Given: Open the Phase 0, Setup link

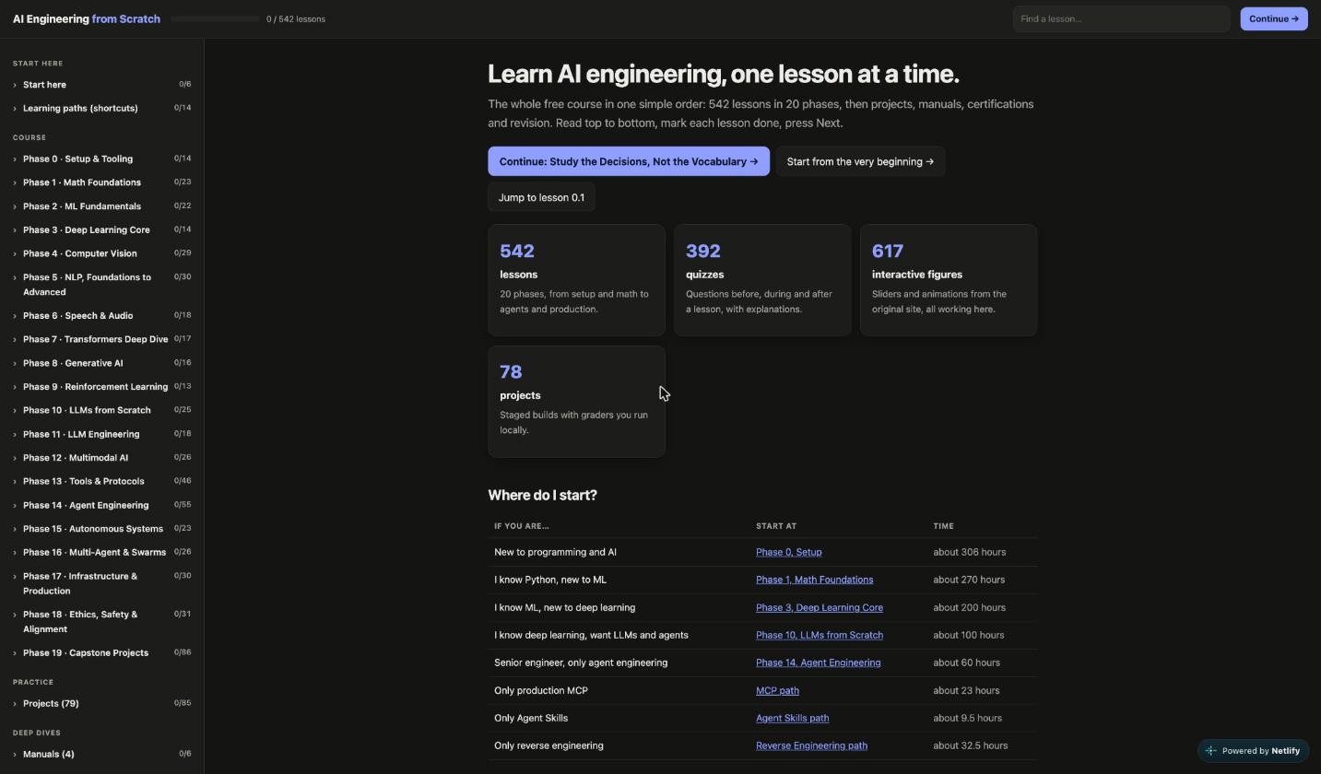Looking at the screenshot, I should [x=788, y=552].
